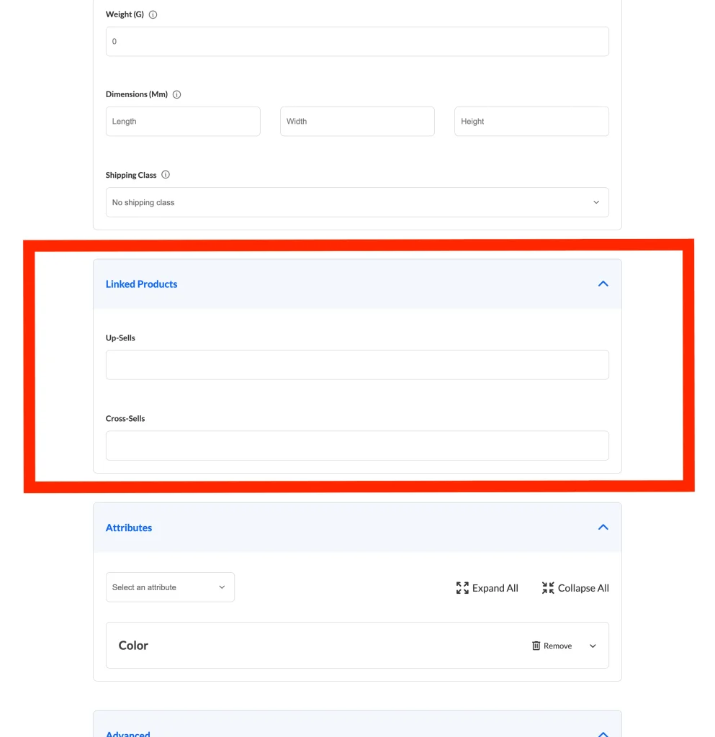Image resolution: width=715 pixels, height=737 pixels.
Task: Click the Up-Sells input box
Action: click(357, 365)
